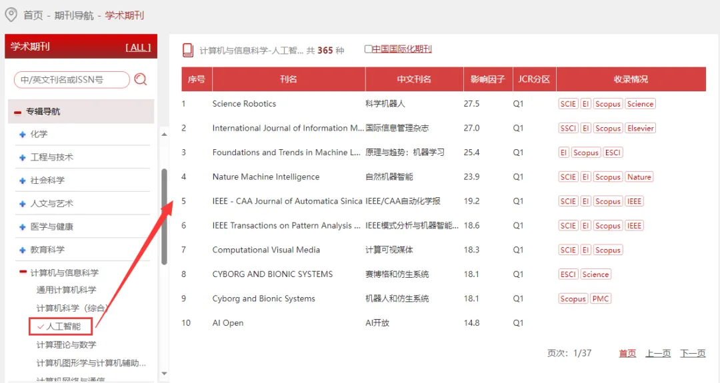Viewport: 720px width, 383px height.
Task: Click Science tag in Science Robotics row
Action: [x=640, y=104]
